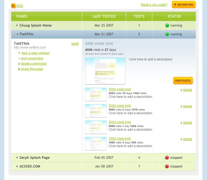Add a description to the 304 clicks test
207x180 pixels.
(x=131, y=146)
